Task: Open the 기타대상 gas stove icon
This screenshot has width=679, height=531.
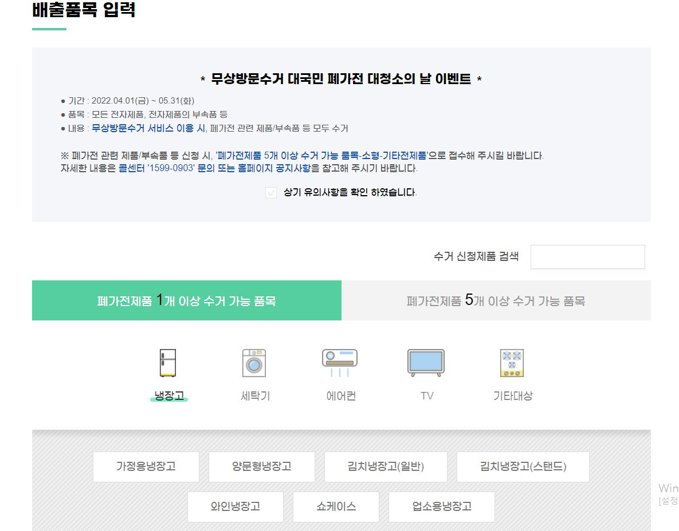Action: pos(512,363)
